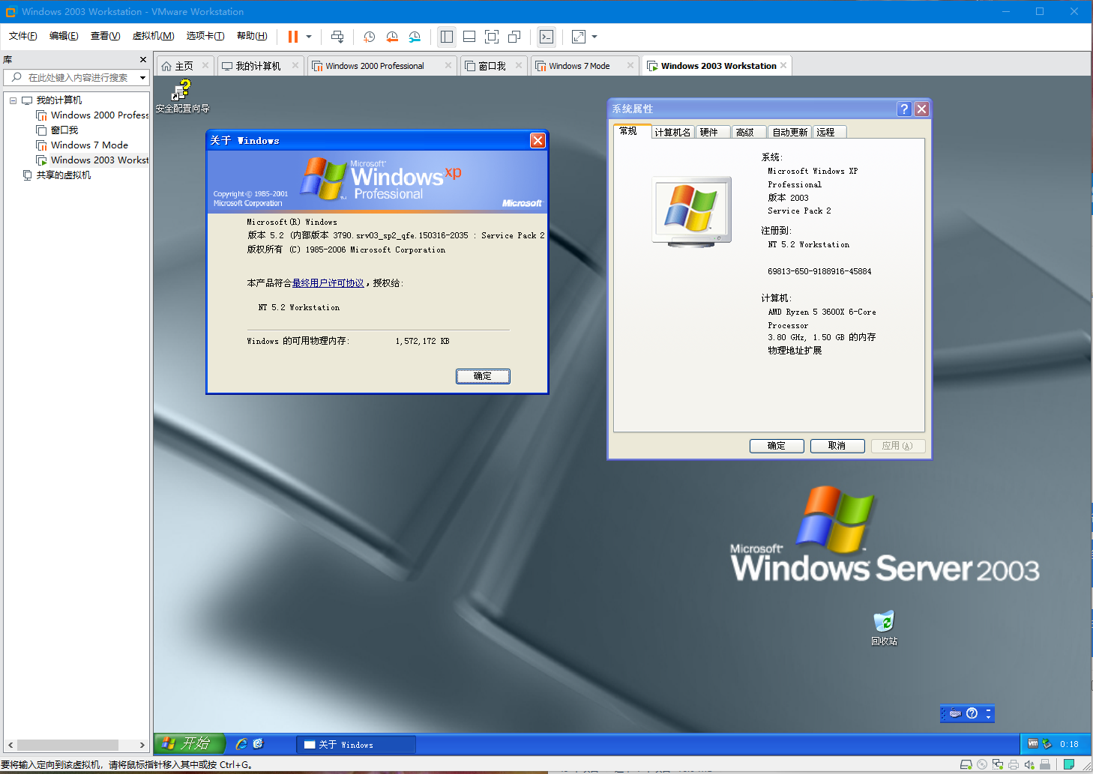Open the stretch mode dropdown on toolbar
The height and width of the screenshot is (774, 1093).
(x=594, y=36)
